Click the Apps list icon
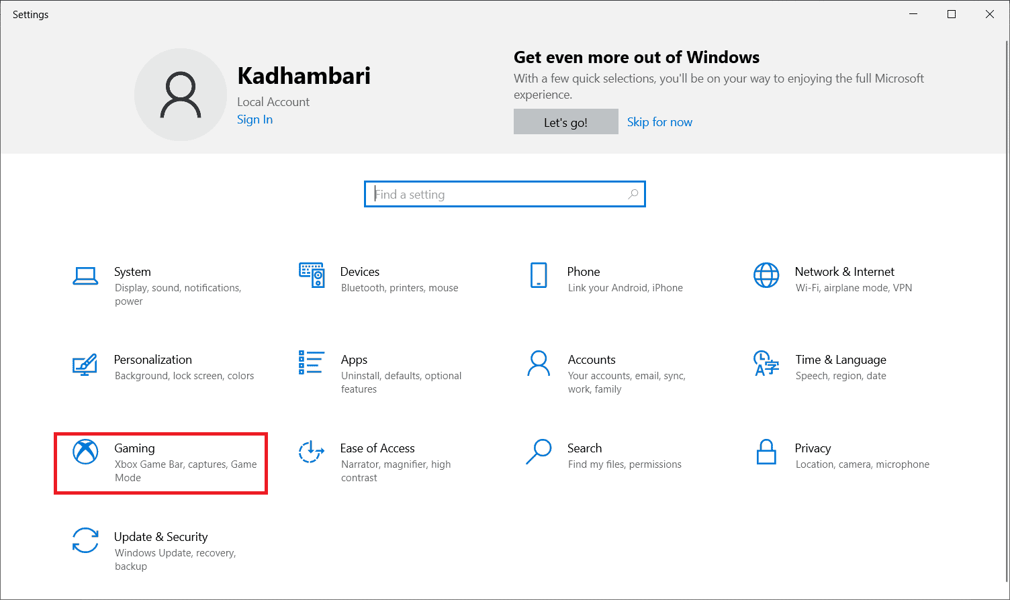1010x600 pixels. point(312,362)
